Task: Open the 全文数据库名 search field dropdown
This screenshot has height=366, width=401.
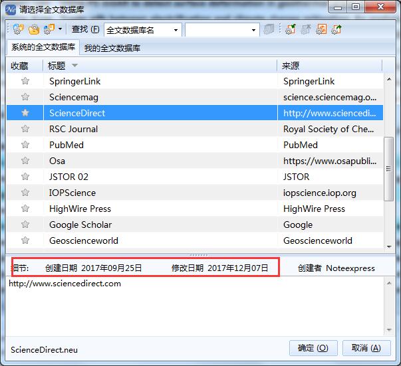Action: [176, 30]
